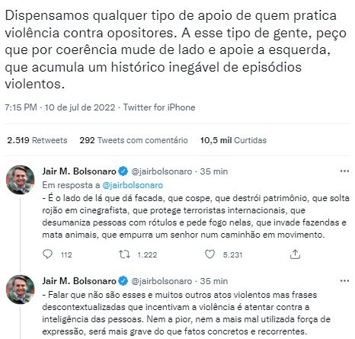Click '35 min' timestamp on first reply
355x339 pixels.
pos(214,171)
